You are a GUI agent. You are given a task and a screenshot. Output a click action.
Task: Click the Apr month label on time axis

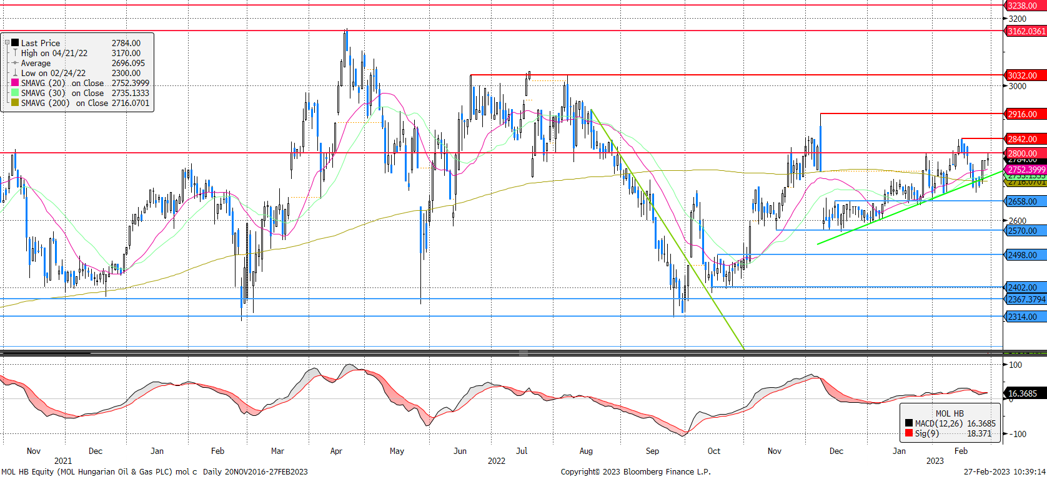(336, 451)
